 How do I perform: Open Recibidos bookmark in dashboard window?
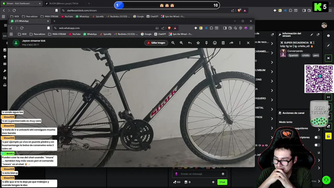[x=118, y=16]
